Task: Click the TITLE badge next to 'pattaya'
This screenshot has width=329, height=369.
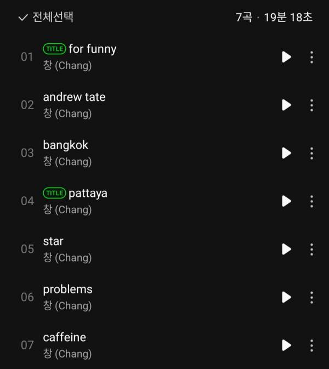Action: 54,193
